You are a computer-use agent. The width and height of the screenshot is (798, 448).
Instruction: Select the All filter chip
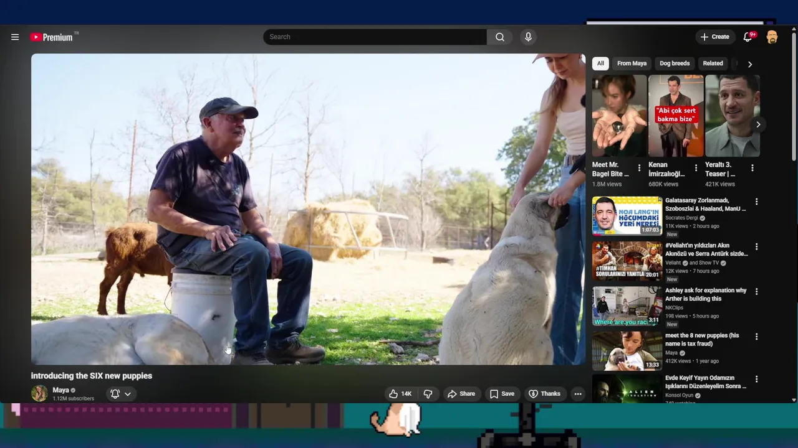click(x=600, y=63)
